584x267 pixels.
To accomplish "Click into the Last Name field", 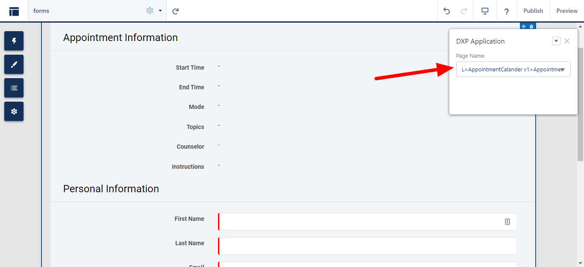I will 368,246.
